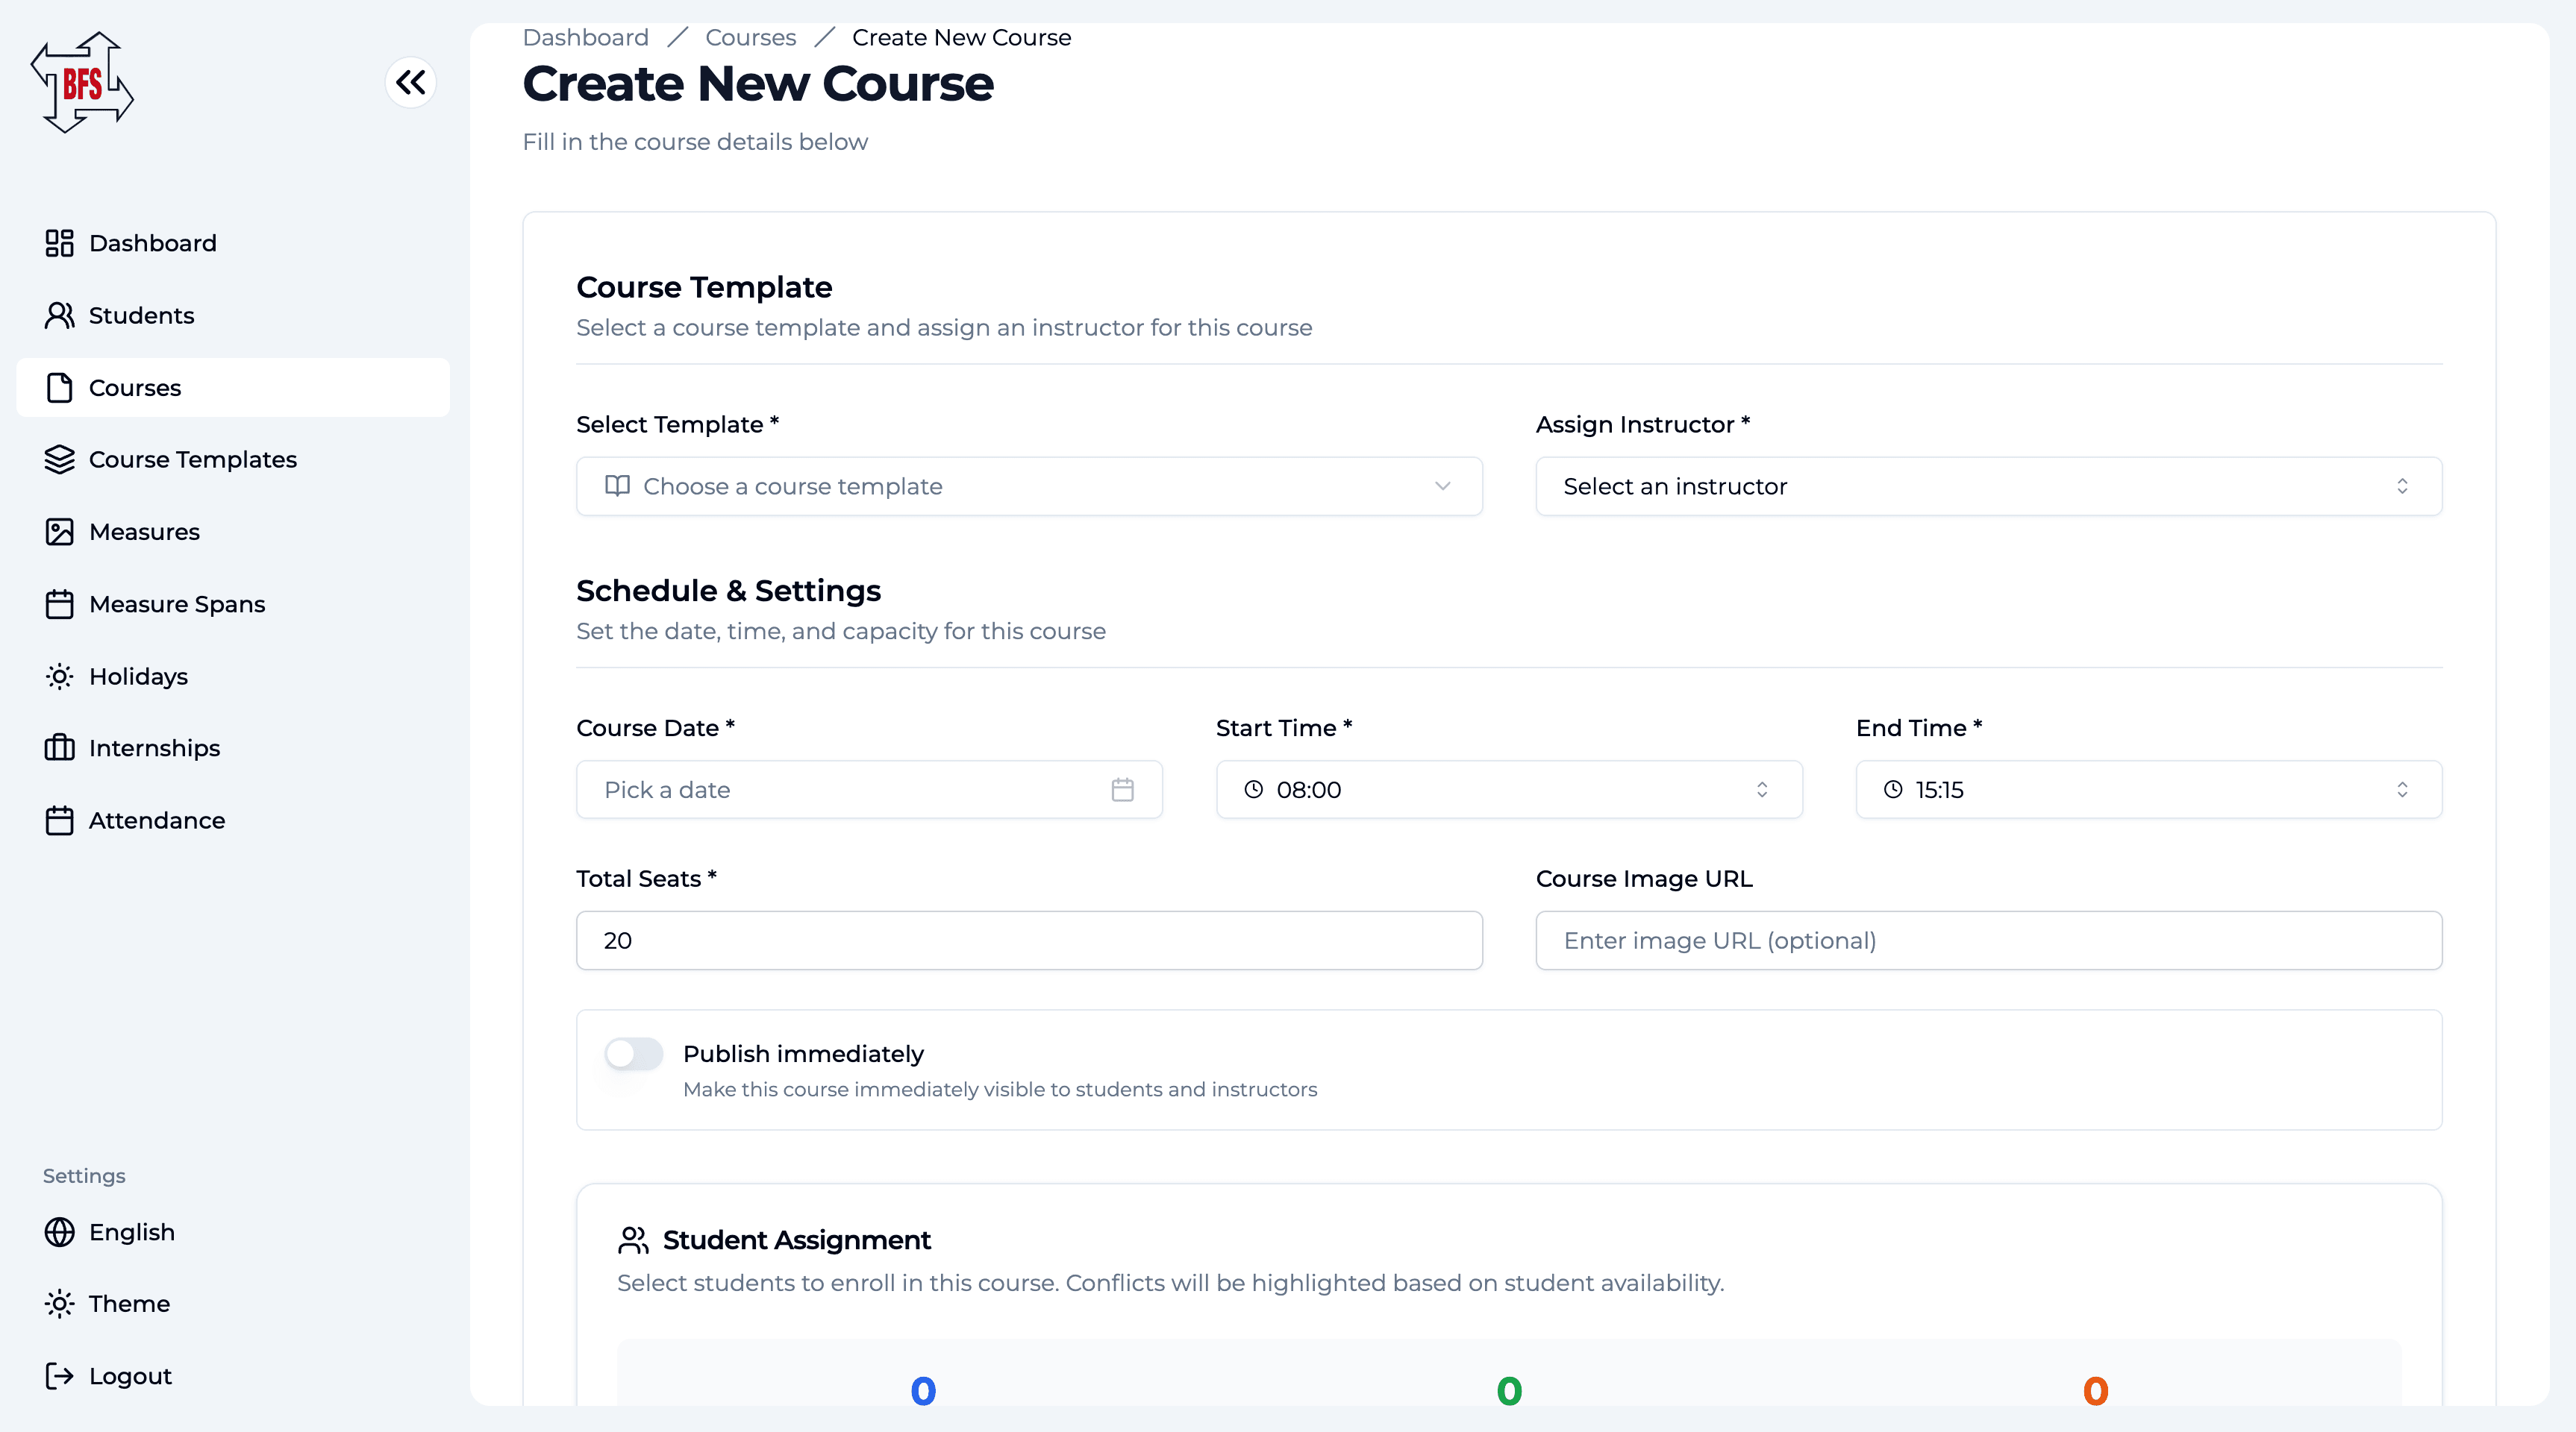Click the book icon in template field

point(617,486)
